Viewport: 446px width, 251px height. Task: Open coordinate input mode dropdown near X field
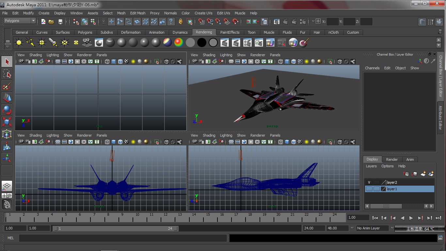click(x=313, y=22)
